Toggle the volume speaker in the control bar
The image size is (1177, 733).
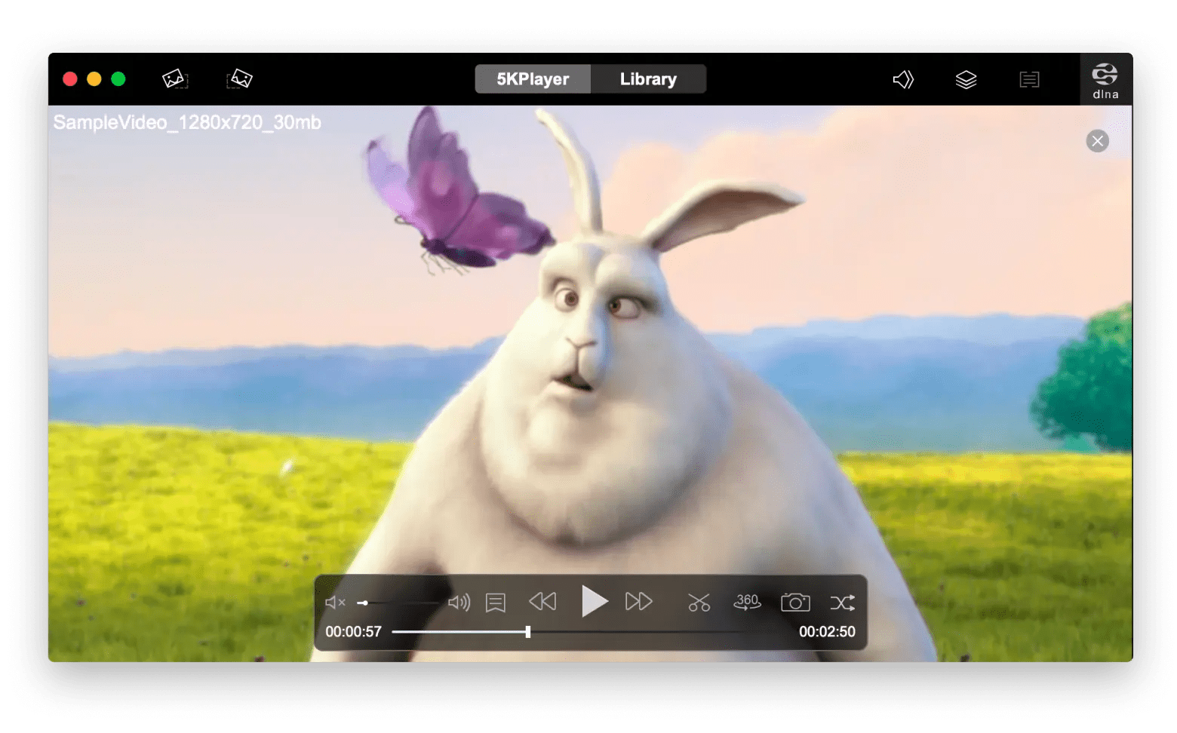pos(460,602)
